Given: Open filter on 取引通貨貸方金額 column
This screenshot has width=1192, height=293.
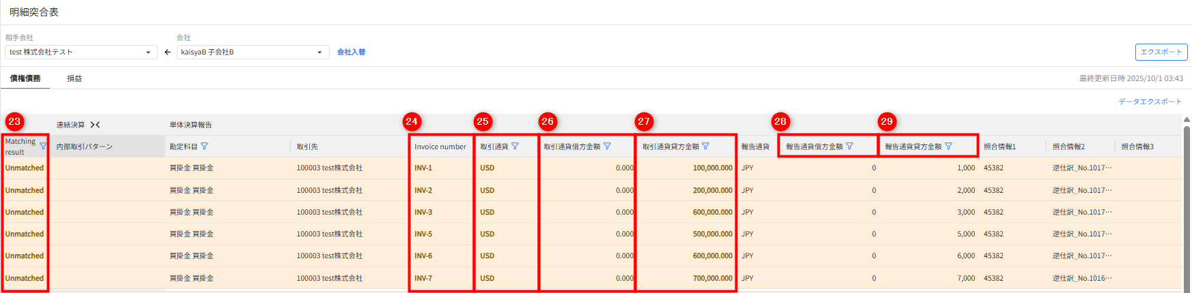Looking at the screenshot, I should click(x=705, y=146).
